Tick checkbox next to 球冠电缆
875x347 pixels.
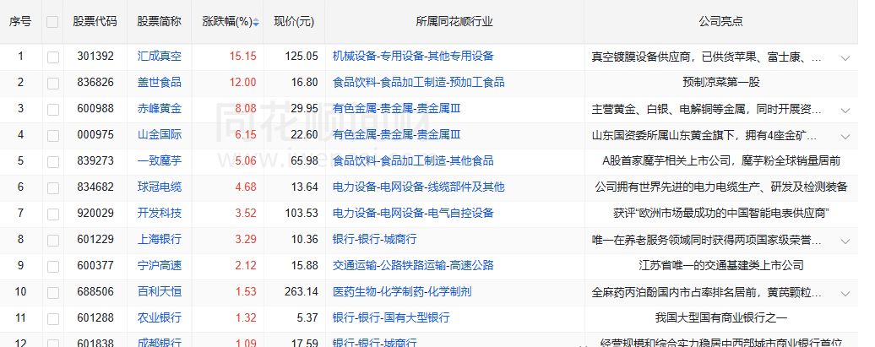pyautogui.click(x=53, y=188)
